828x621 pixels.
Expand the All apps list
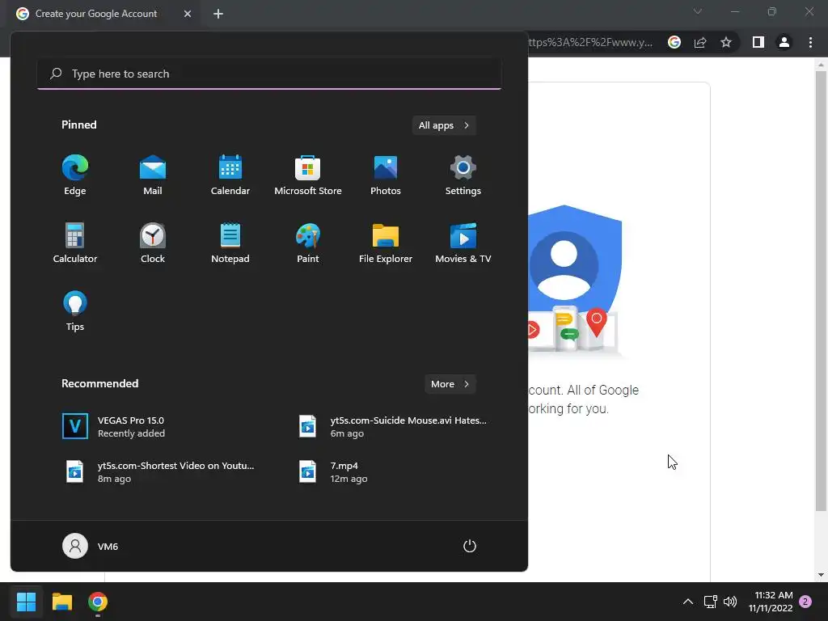[444, 125]
